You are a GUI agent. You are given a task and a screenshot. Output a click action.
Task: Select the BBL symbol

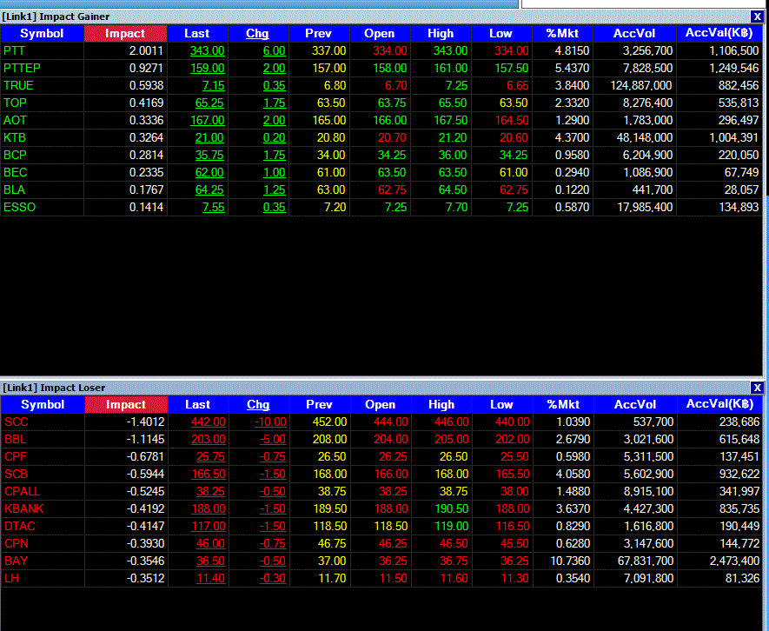pos(16,439)
